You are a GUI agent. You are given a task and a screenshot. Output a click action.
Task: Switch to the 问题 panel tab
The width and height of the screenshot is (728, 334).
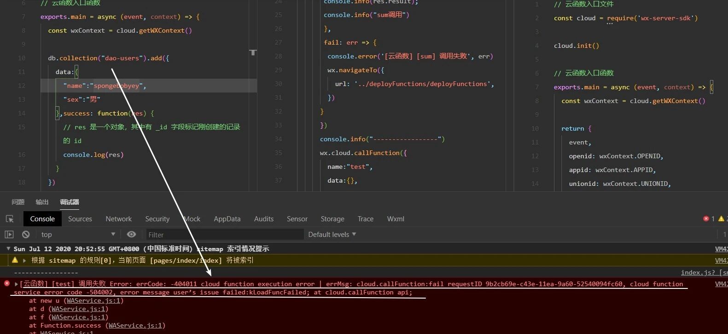tap(18, 202)
